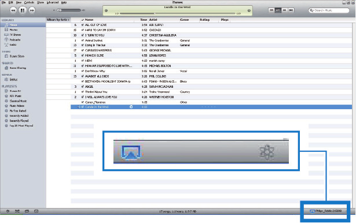
Task: Open the Help menu
Action: 64,2
